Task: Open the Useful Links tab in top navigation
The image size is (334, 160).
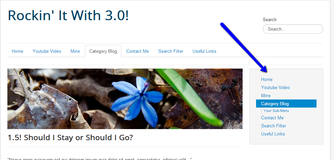Action: click(205, 51)
